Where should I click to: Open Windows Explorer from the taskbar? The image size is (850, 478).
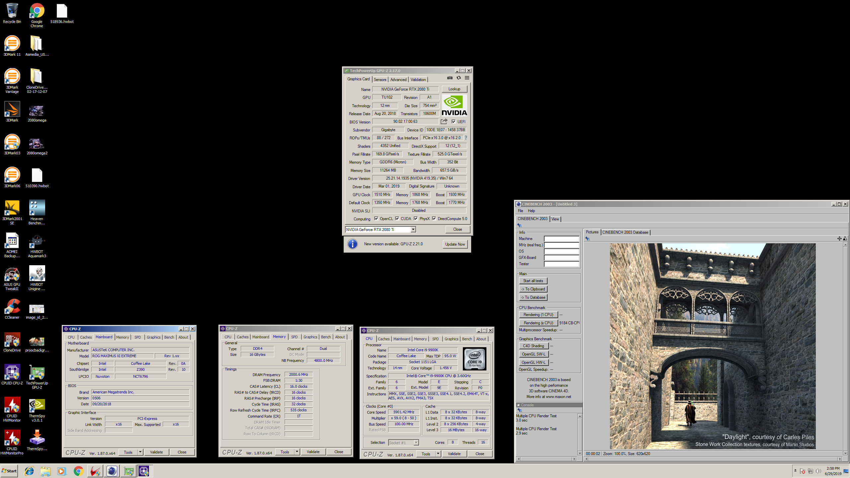pyautogui.click(x=45, y=471)
